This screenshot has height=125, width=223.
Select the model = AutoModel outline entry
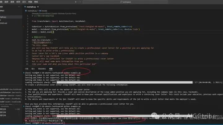(x=11, y=99)
